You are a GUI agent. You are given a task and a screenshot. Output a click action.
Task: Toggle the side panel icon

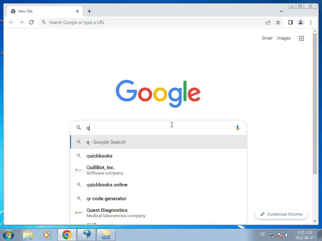pos(290,22)
